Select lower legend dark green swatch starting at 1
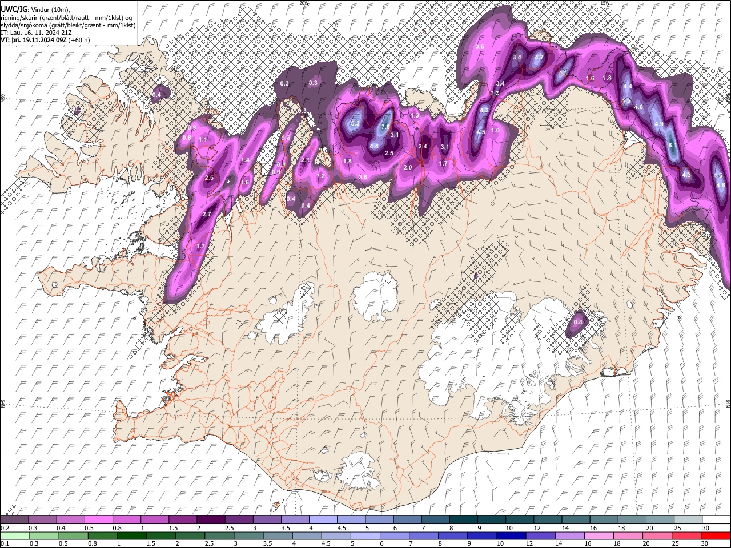This screenshot has width=731, height=548. [131, 536]
